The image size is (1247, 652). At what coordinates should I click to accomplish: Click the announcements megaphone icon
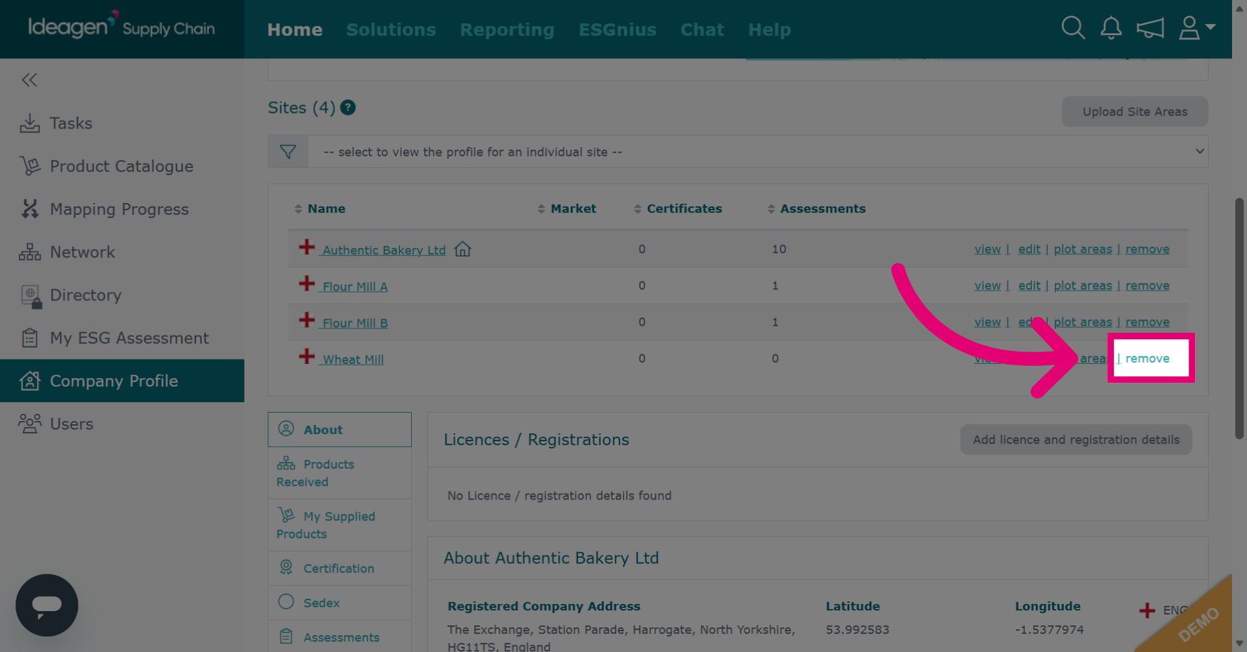(x=1150, y=28)
